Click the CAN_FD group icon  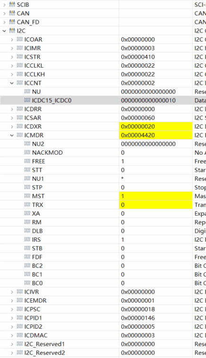(12, 22)
